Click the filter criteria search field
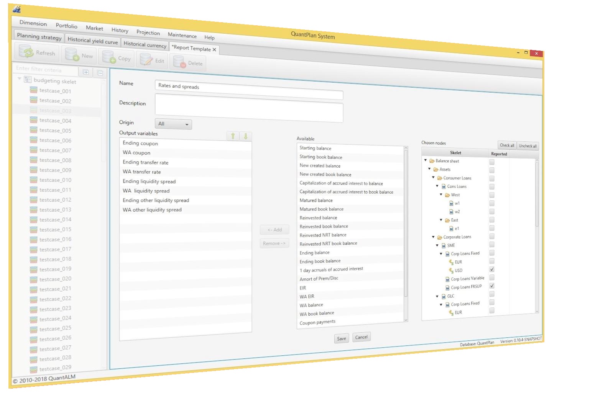The image size is (590, 402). (x=45, y=70)
